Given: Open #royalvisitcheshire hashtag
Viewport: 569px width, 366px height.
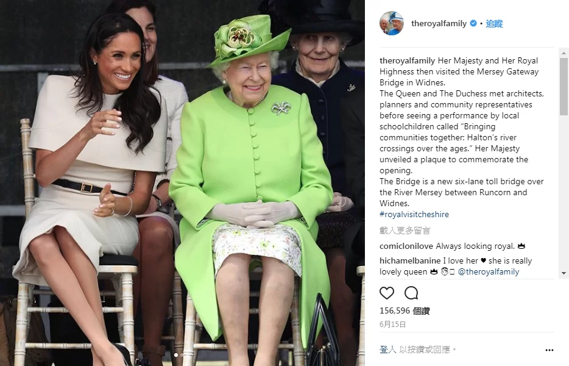Looking at the screenshot, I should coord(414,215).
